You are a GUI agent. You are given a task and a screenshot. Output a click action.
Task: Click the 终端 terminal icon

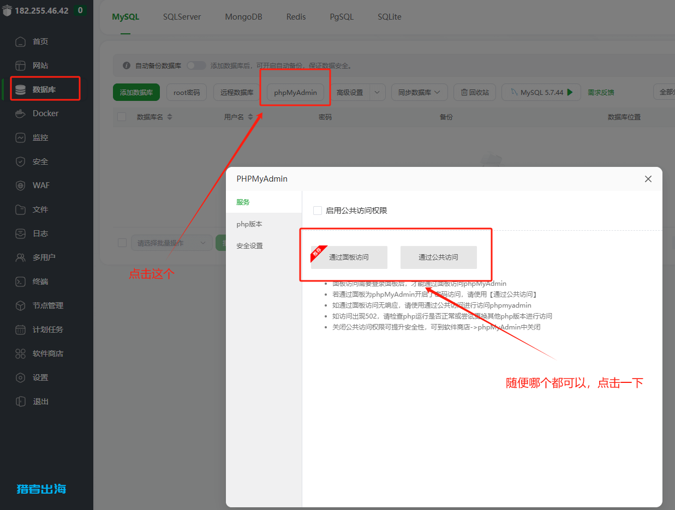point(20,281)
